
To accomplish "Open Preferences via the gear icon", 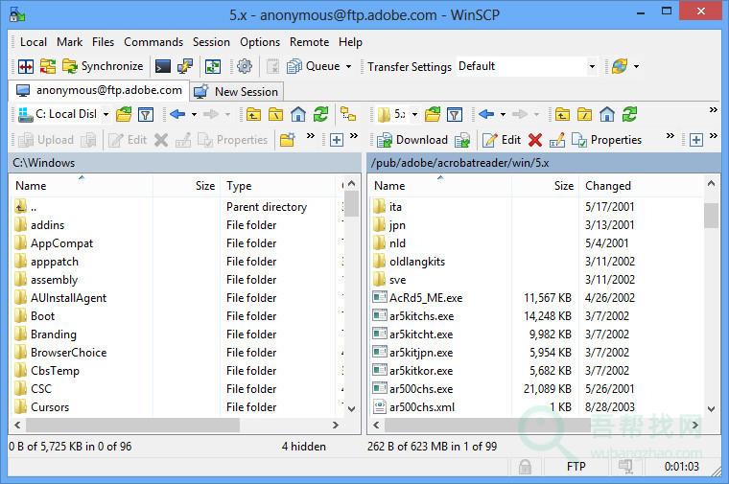I will coord(245,66).
